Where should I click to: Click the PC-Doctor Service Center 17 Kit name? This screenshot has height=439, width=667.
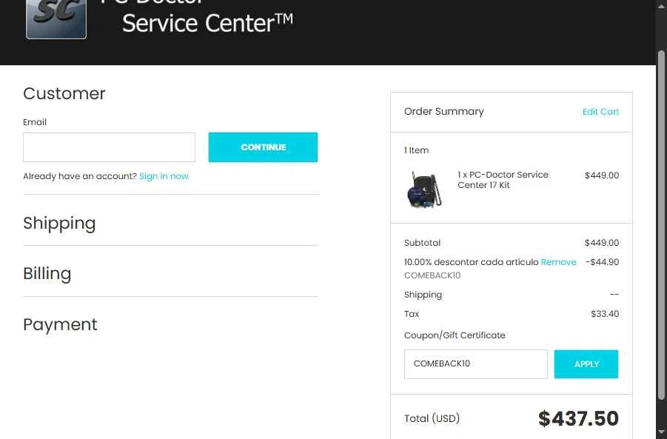click(503, 180)
